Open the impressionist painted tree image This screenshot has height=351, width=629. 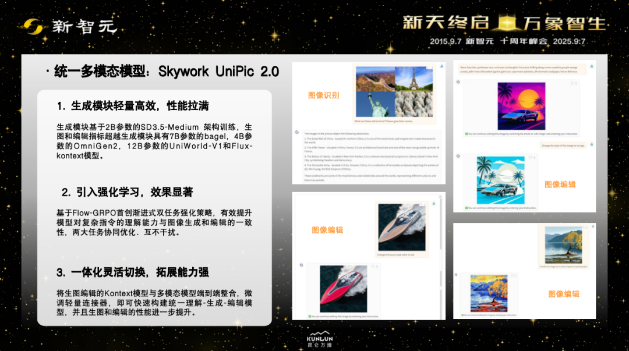coord(489,293)
